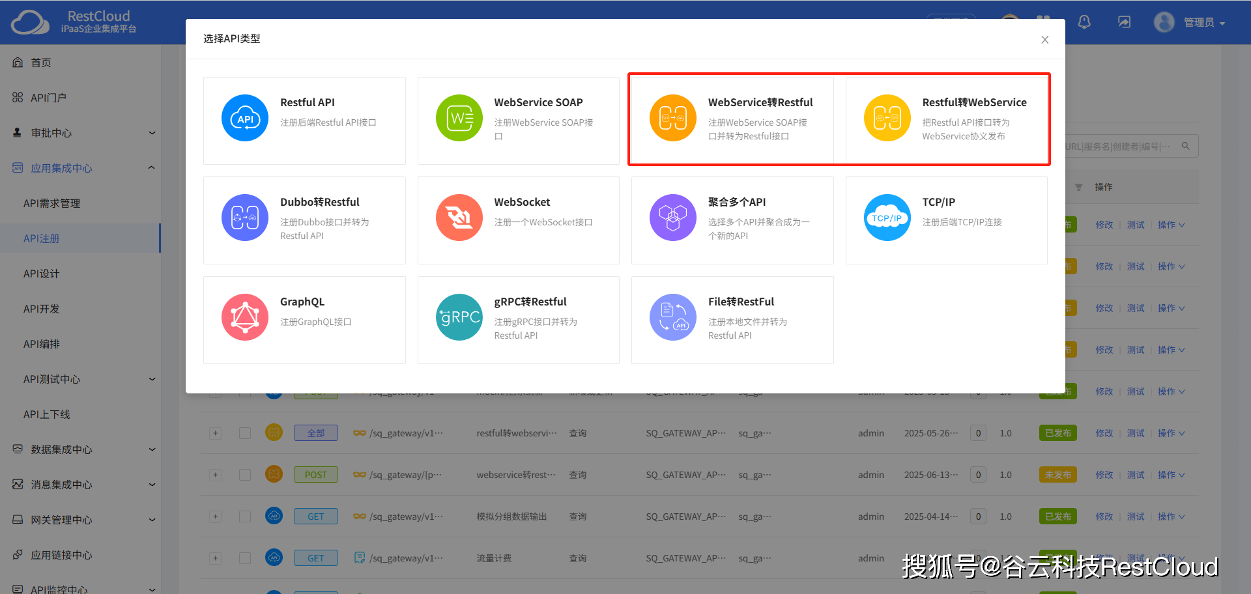This screenshot has height=594, width=1251.
Task: Choose the Dubbo转Restful purple icon
Action: (245, 218)
